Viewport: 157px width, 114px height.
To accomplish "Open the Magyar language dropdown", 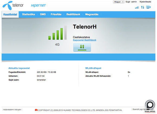I will pos(119,2).
